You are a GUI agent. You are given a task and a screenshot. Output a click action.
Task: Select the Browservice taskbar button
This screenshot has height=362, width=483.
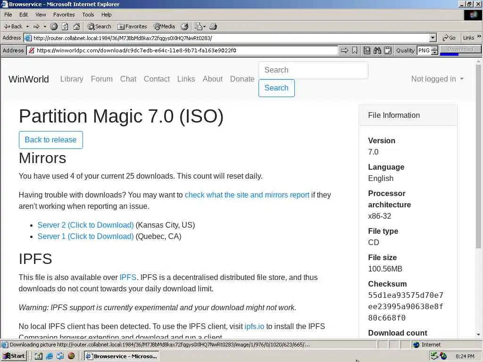122,356
